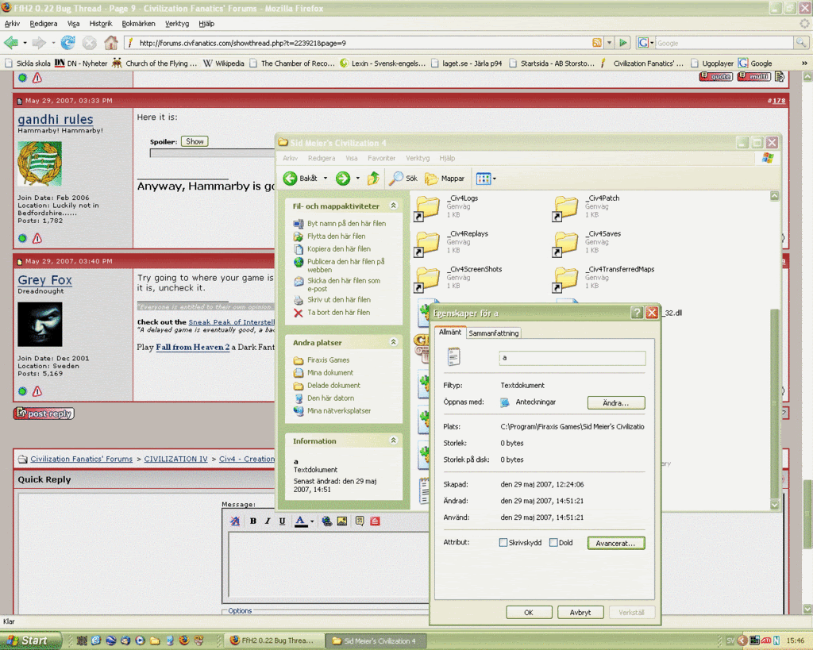The width and height of the screenshot is (813, 650).
Task: Click Wikipedia bookmark in toolbar
Action: pyautogui.click(x=224, y=63)
